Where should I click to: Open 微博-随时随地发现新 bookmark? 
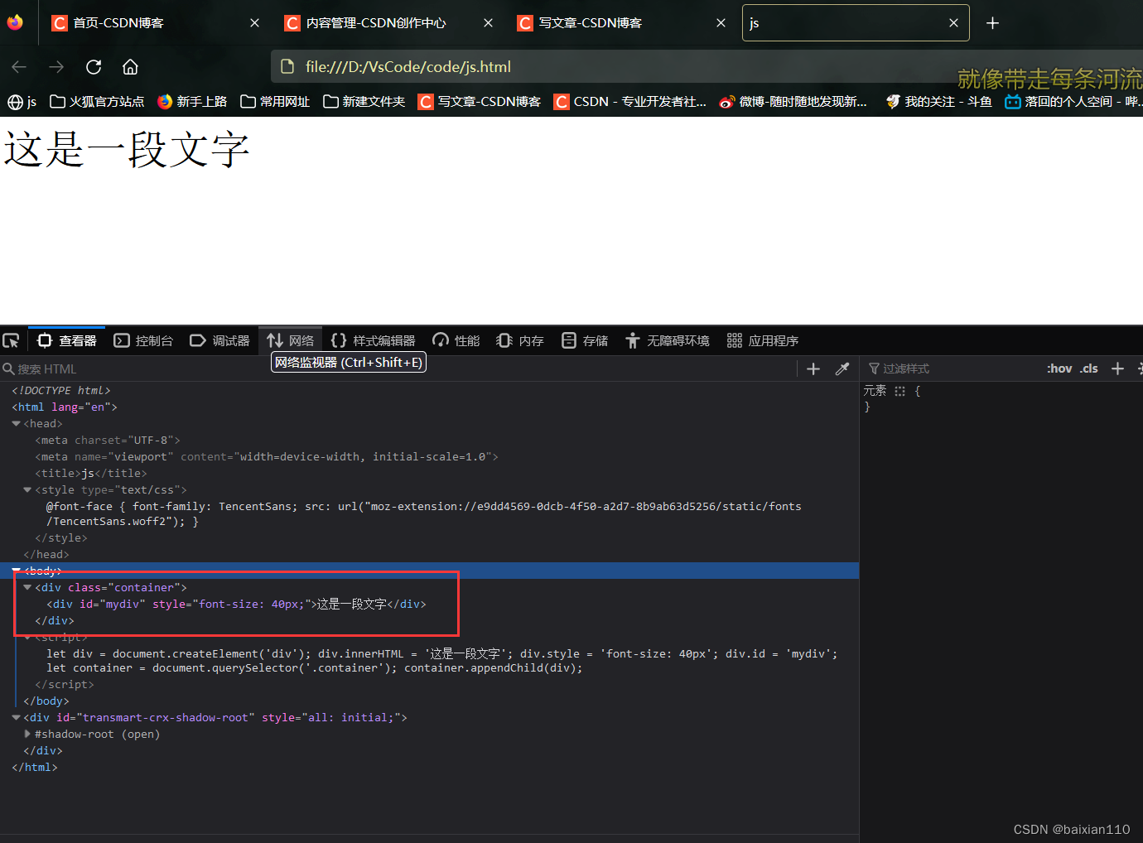pyautogui.click(x=793, y=101)
